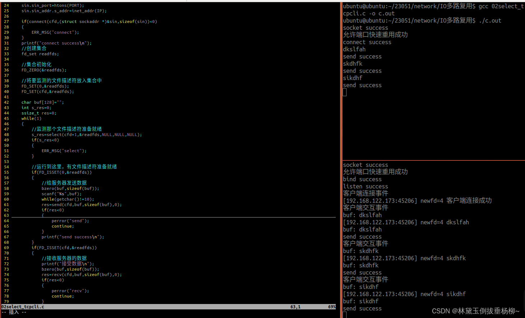Click 'listen success' in the bottom terminal
This screenshot has width=525, height=318.
366,186
